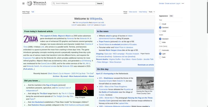Select the Read tab
Image resolution: width=208 pixels, height=107 pixels.
[125, 12]
